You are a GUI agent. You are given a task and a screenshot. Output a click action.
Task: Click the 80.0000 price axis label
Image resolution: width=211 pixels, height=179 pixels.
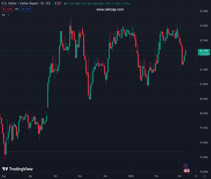203,113
